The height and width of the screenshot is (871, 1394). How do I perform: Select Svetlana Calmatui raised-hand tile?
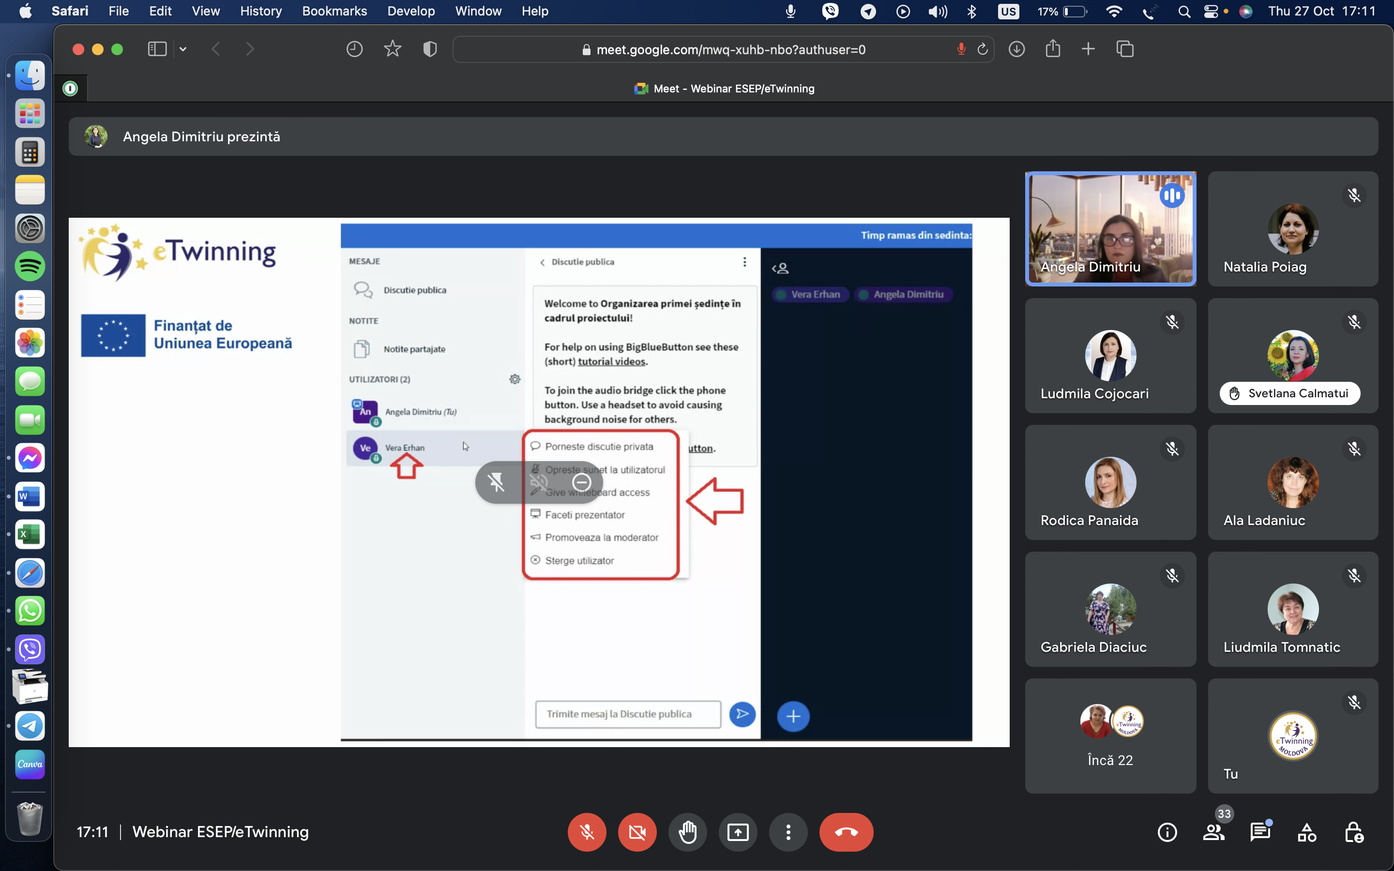click(1293, 356)
